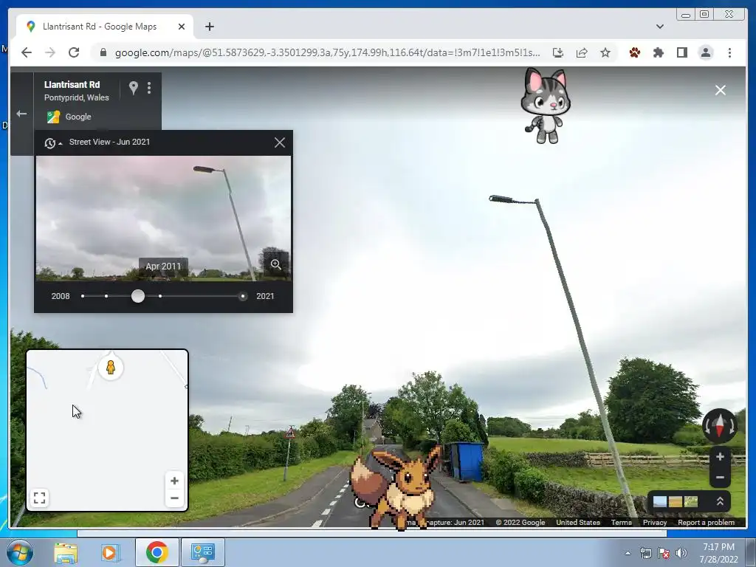Share this page using the share icon
This screenshot has width=756, height=567.
pos(582,52)
